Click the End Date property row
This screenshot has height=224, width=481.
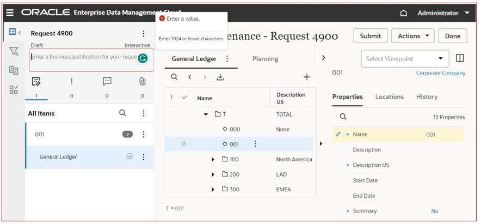[398, 196]
